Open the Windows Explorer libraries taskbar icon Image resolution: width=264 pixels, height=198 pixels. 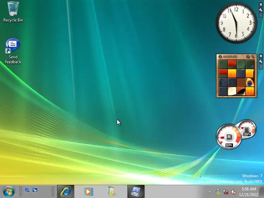111,191
